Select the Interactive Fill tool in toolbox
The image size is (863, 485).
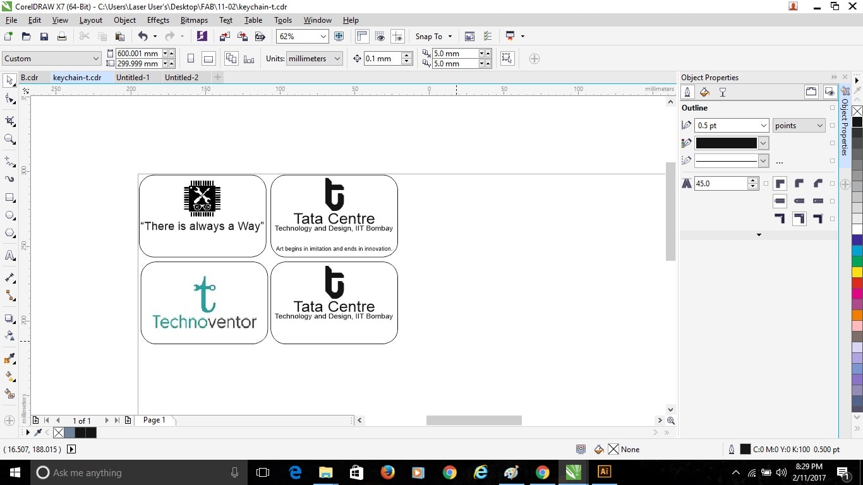[x=9, y=376]
